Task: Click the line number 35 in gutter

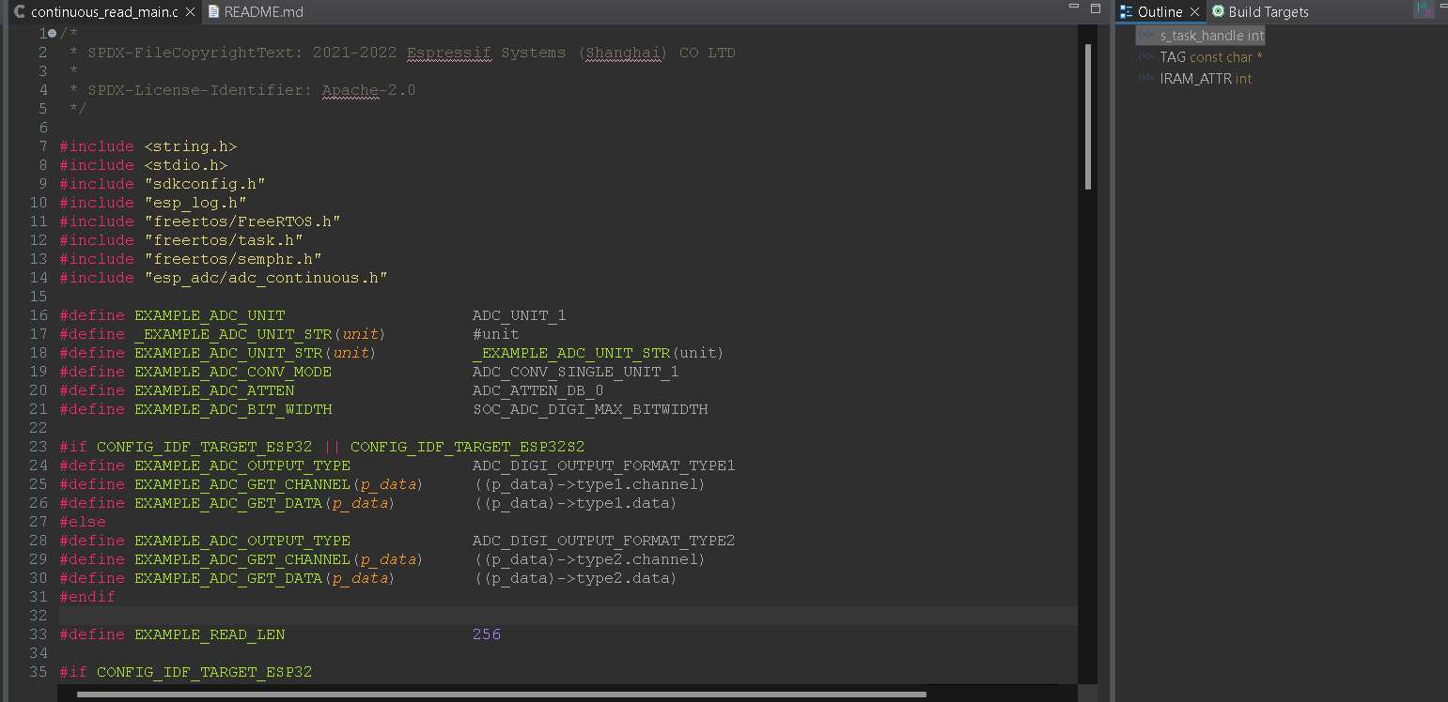Action: click(38, 672)
